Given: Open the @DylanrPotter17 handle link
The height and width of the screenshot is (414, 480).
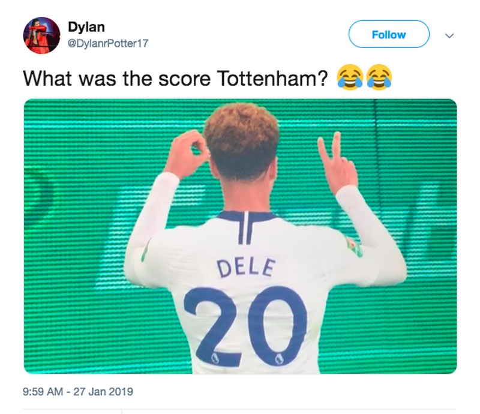Looking at the screenshot, I should click(108, 43).
